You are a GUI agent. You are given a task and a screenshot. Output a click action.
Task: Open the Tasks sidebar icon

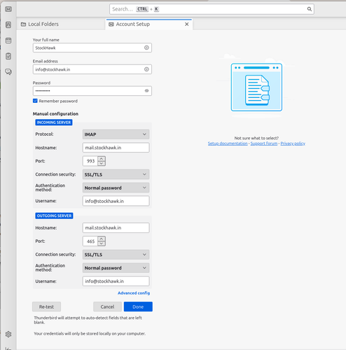(x=8, y=56)
